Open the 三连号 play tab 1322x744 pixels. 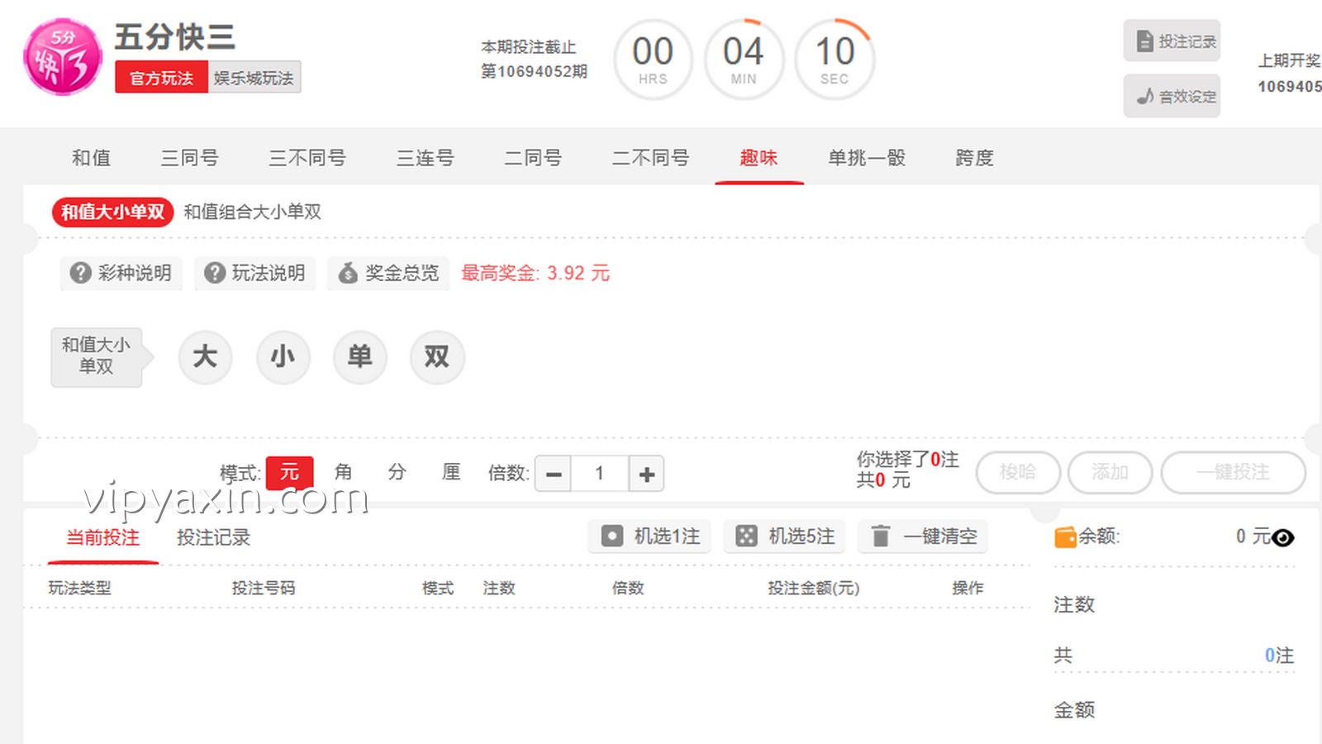coord(425,158)
